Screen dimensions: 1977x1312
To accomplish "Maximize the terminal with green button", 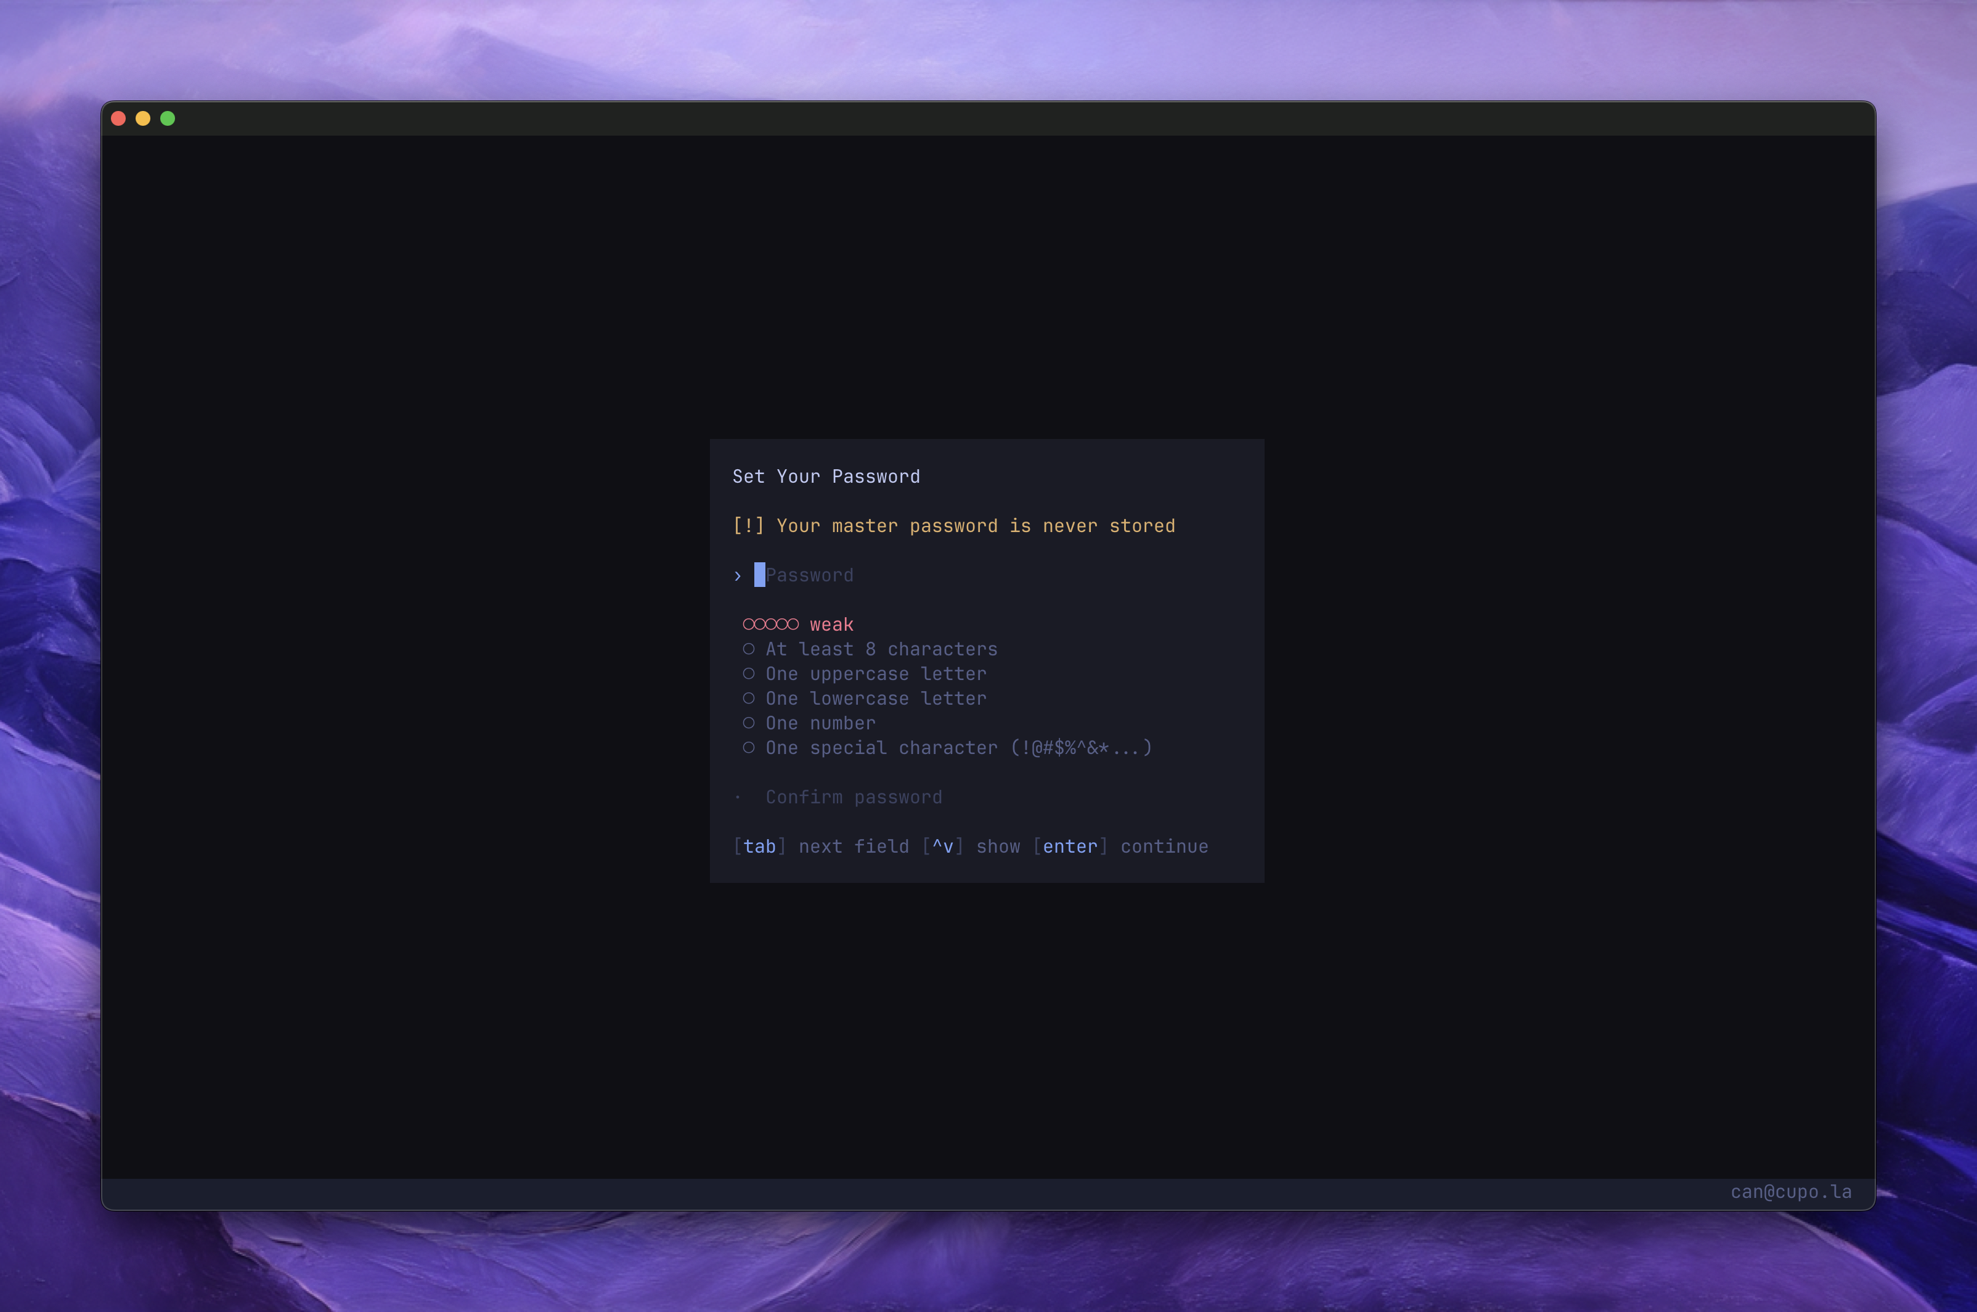I will pyautogui.click(x=167, y=119).
